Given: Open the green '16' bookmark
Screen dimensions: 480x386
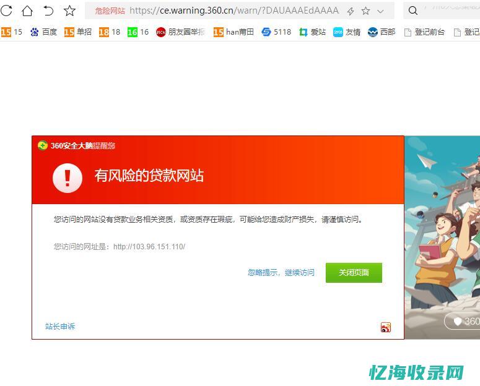Looking at the screenshot, I should click(x=138, y=32).
